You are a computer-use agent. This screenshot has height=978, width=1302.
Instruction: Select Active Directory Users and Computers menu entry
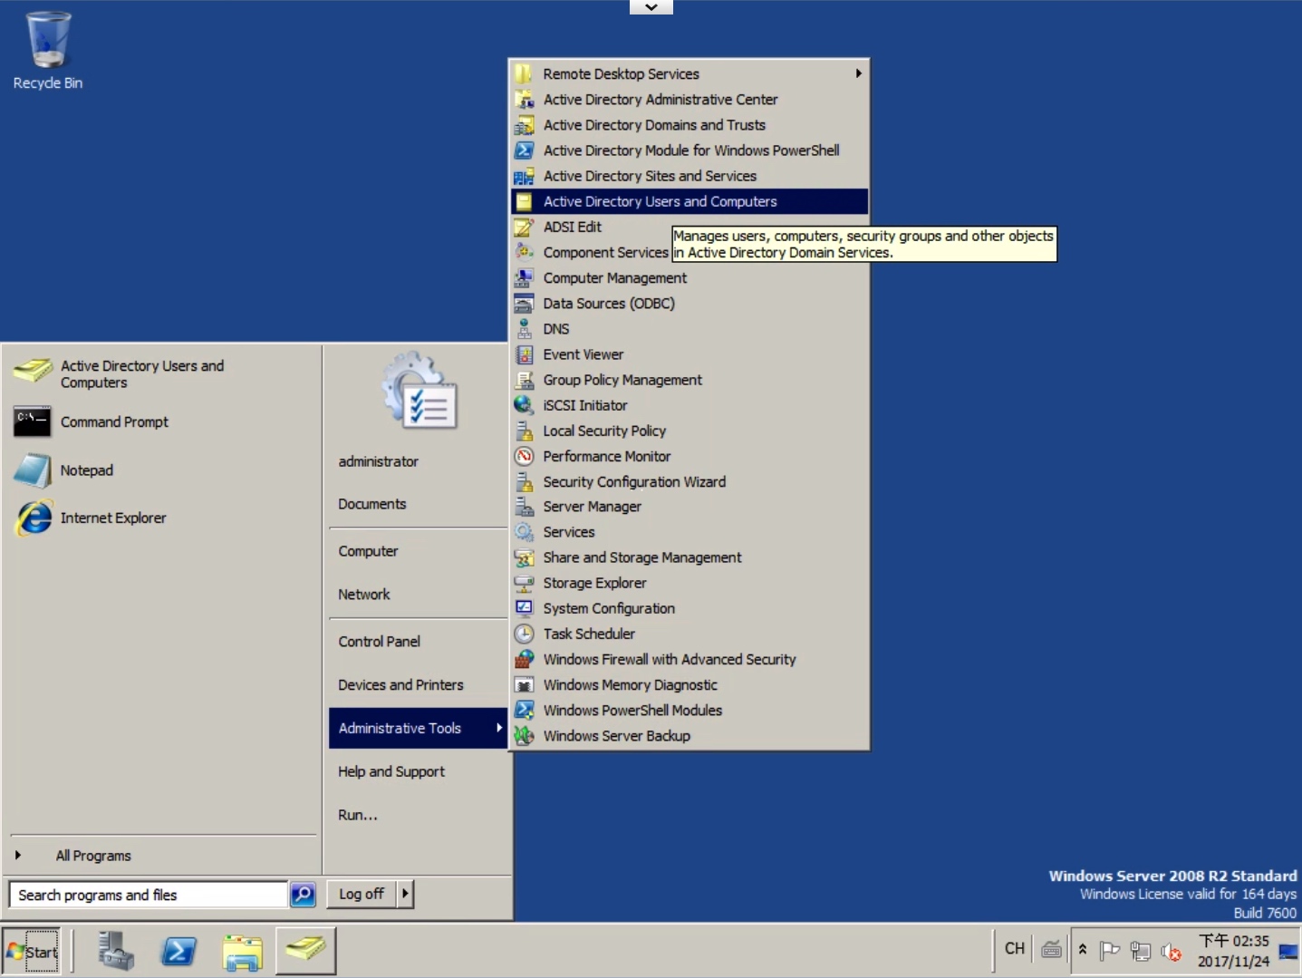click(x=689, y=201)
